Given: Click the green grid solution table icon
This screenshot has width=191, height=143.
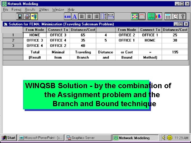Looking at the screenshot, I should [151, 16].
